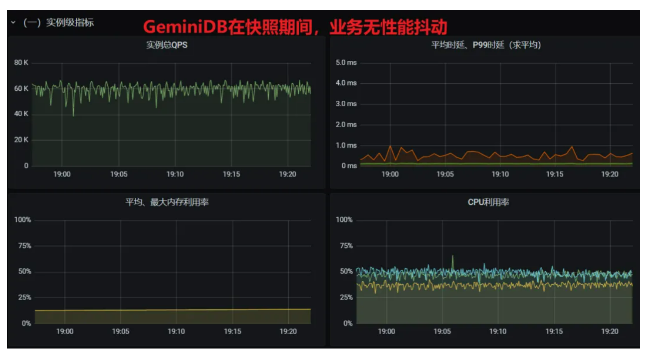Click the 2.0 ms axis label
Image resolution: width=646 pixels, height=353 pixels.
346,125
